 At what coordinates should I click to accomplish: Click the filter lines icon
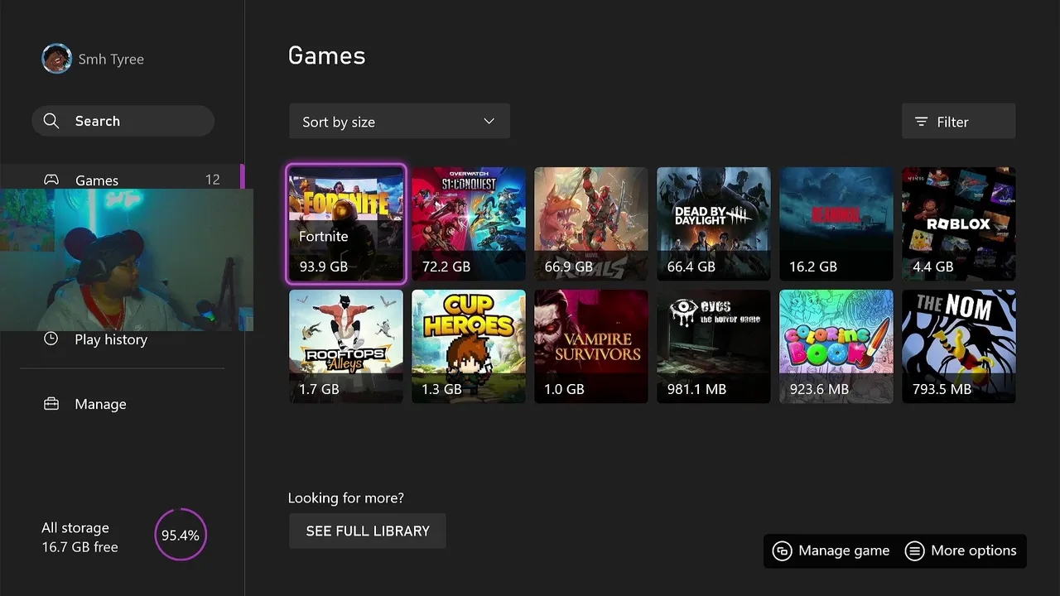[x=921, y=122]
